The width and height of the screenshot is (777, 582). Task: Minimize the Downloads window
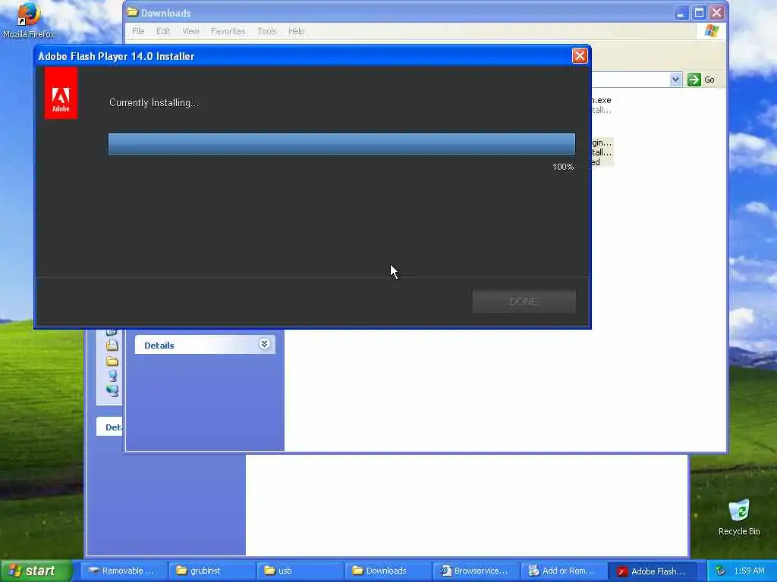[x=681, y=13]
